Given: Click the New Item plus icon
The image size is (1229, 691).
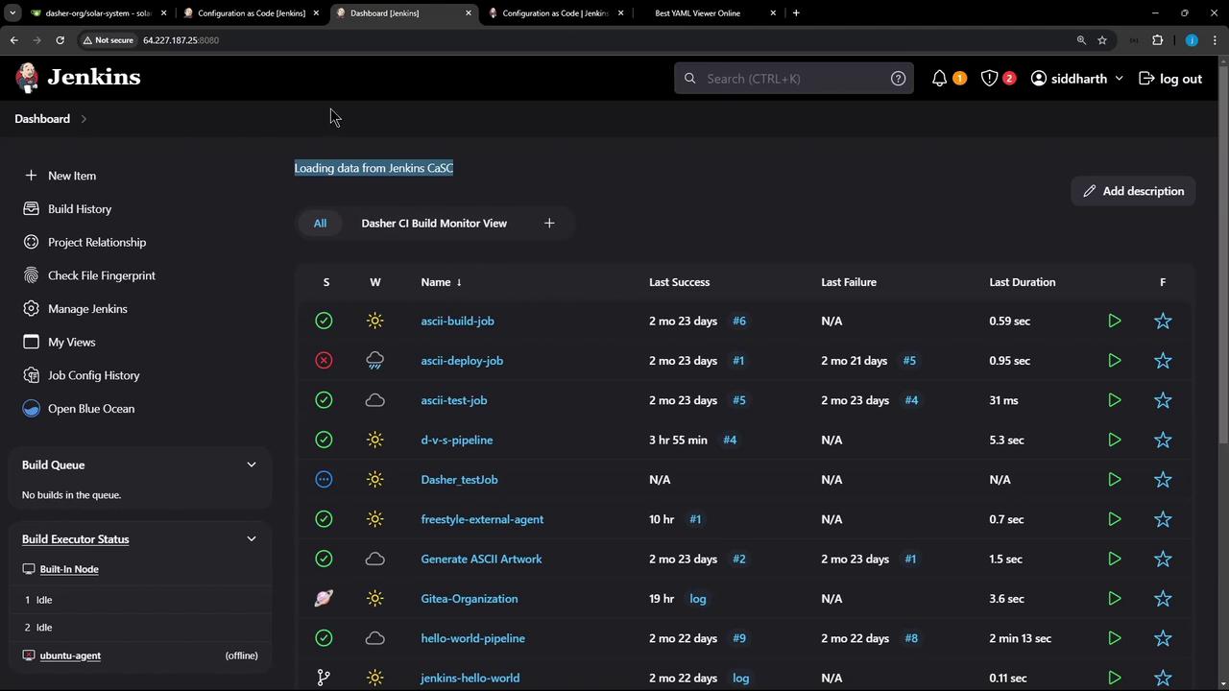Looking at the screenshot, I should (x=31, y=176).
